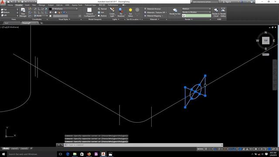Toggle annotation visibility in status bar
Screen dimensions: 279x157
(244, 149)
